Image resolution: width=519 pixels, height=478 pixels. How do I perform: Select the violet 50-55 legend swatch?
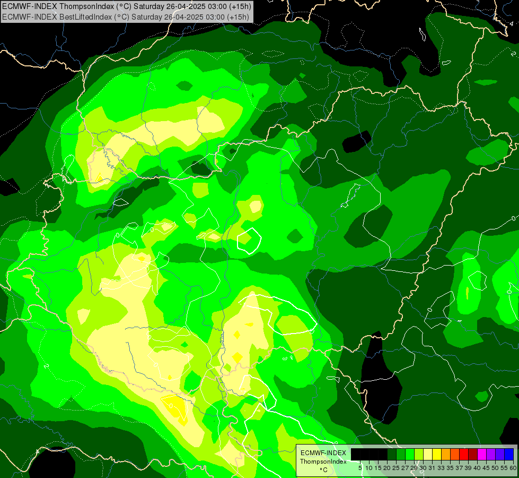click(500, 455)
